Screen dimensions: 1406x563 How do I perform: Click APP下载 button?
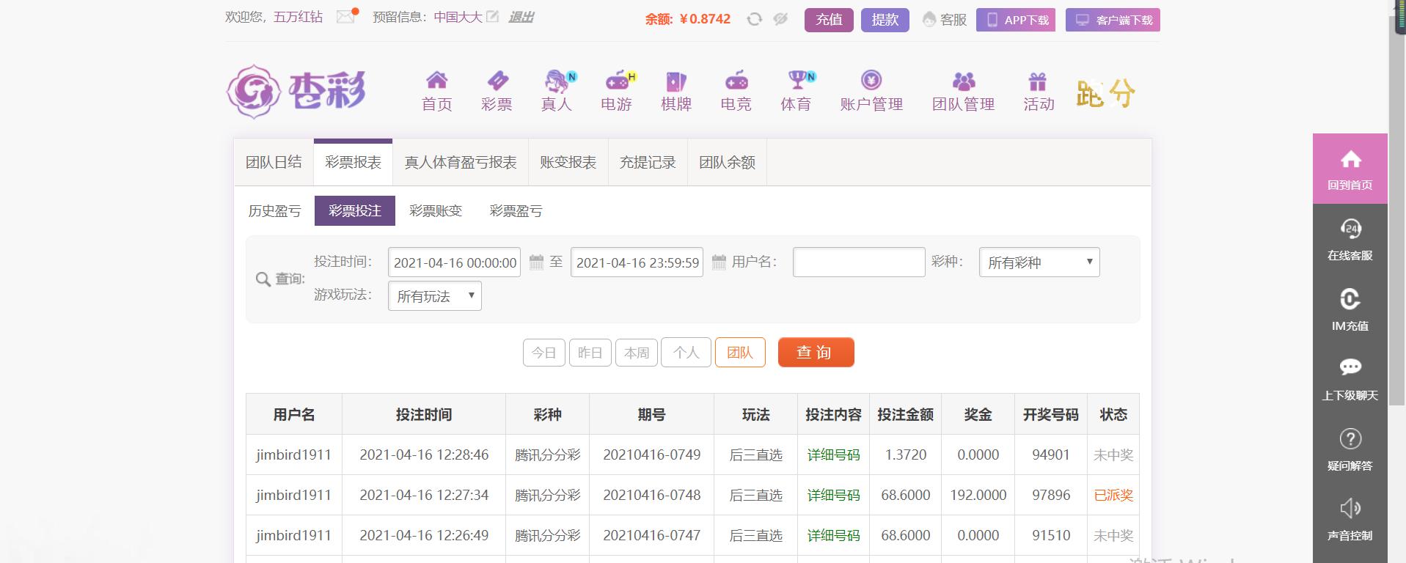(1016, 20)
